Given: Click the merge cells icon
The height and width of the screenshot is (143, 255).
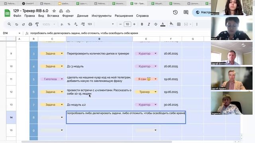Looking at the screenshot, I should coord(186,24).
